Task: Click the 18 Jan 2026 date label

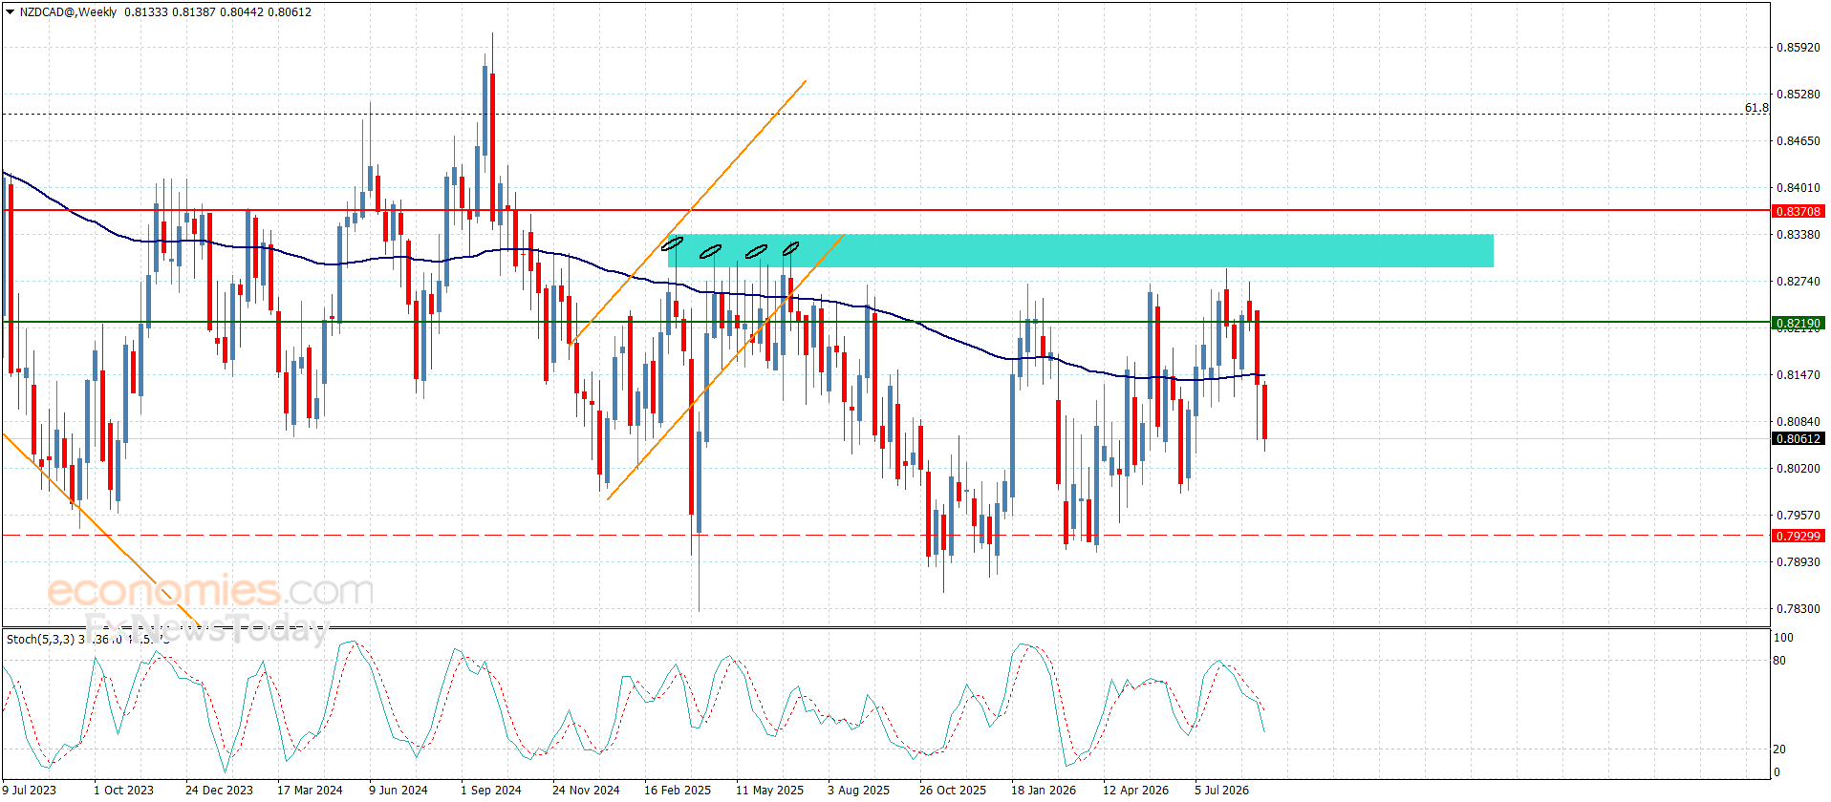Action: (1044, 790)
